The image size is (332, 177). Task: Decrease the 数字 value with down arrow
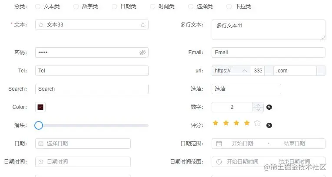pyautogui.click(x=258, y=110)
